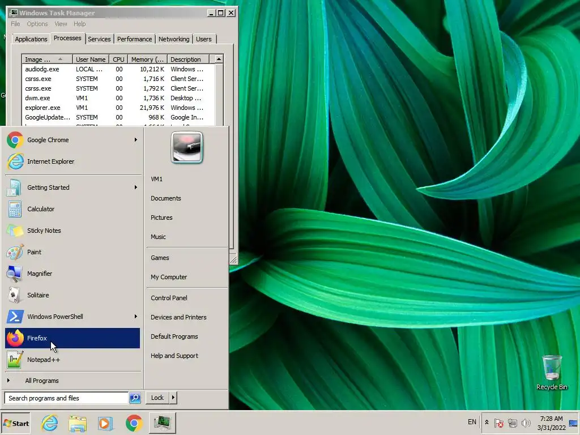This screenshot has width=580, height=435.
Task: Launch Paint from Start menu
Action: pyautogui.click(x=72, y=252)
